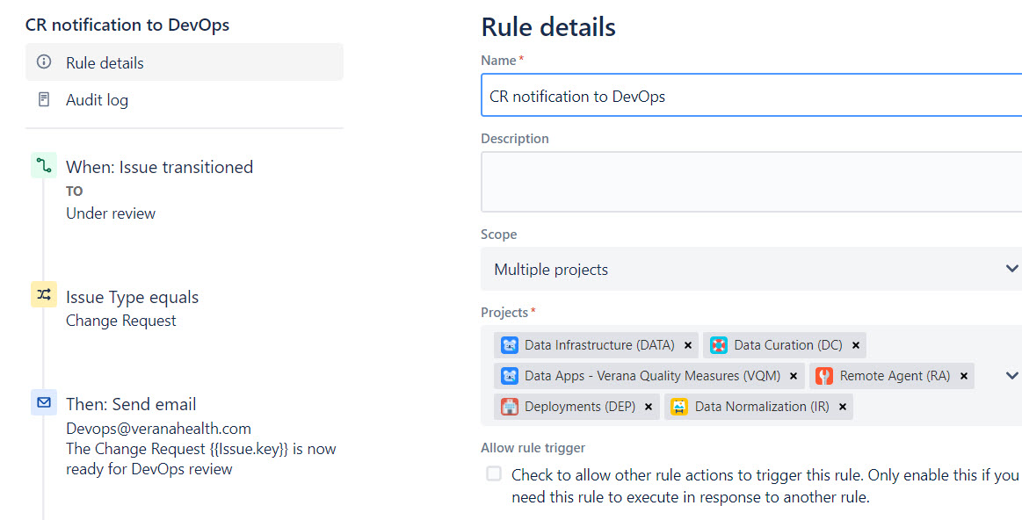Enable the Allow rule trigger checkbox
1022x520 pixels.
494,473
